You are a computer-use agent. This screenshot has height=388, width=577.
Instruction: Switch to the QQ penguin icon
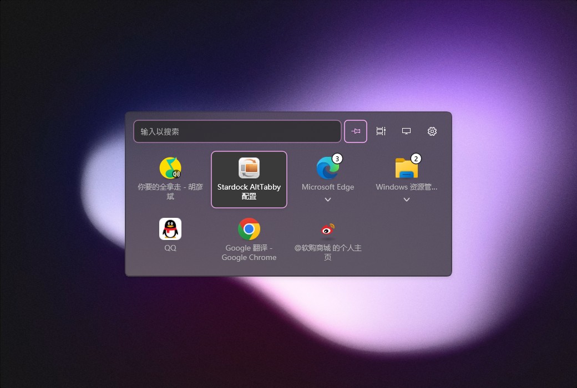pos(170,229)
